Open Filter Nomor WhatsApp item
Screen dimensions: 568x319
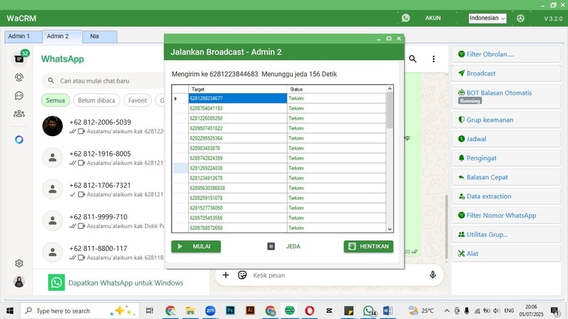(506, 216)
